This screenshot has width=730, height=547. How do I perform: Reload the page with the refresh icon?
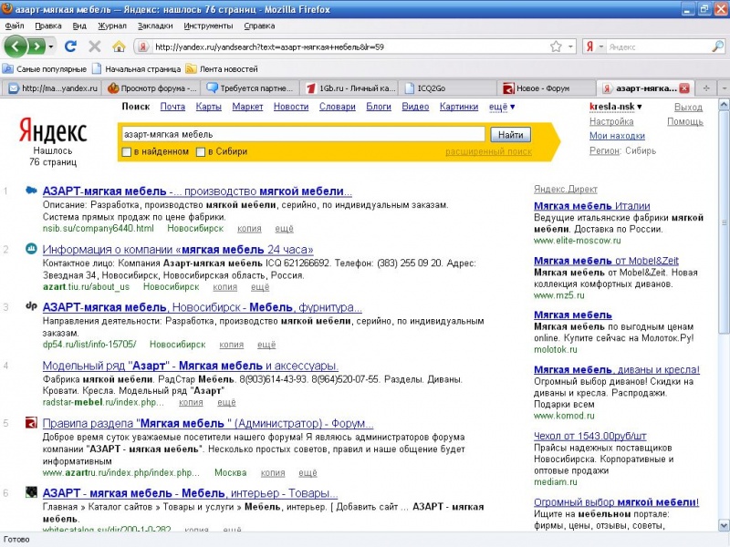click(71, 46)
